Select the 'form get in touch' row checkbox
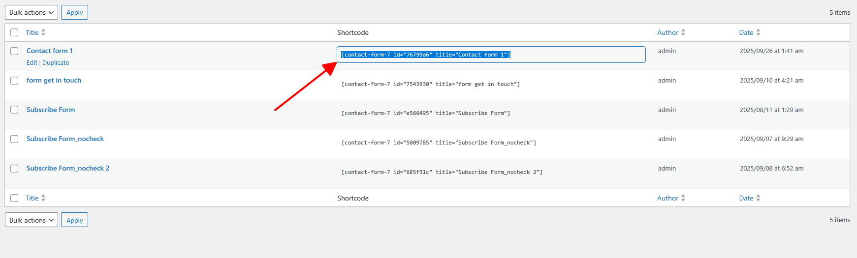 coord(14,81)
